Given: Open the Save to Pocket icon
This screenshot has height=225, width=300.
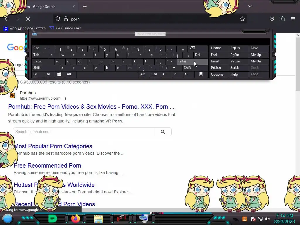Looking at the screenshot, I should point(272,19).
